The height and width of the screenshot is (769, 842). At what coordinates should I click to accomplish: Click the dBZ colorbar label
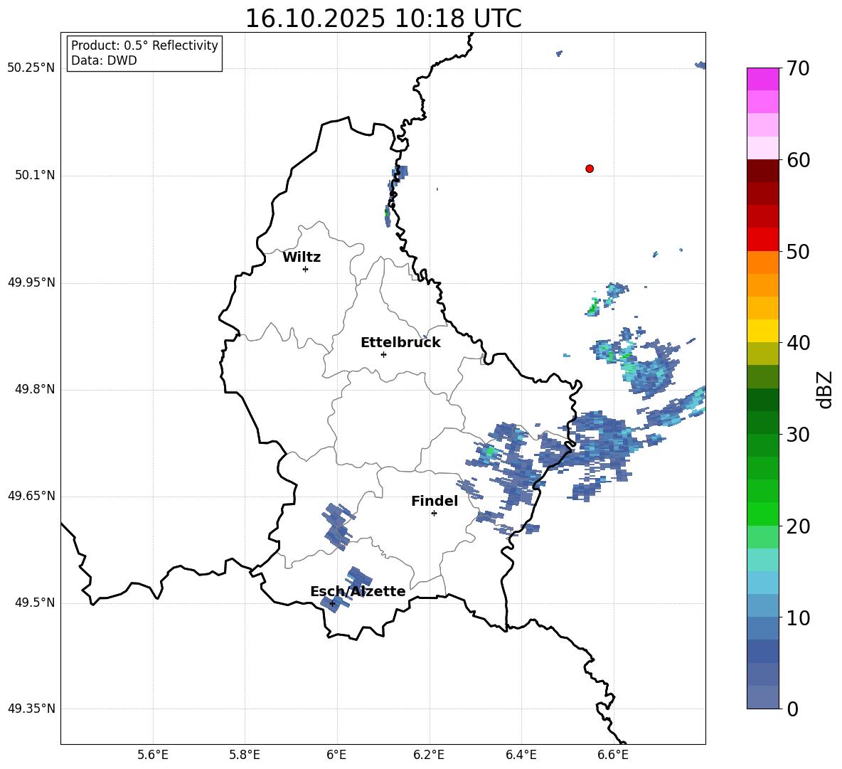[x=826, y=389]
